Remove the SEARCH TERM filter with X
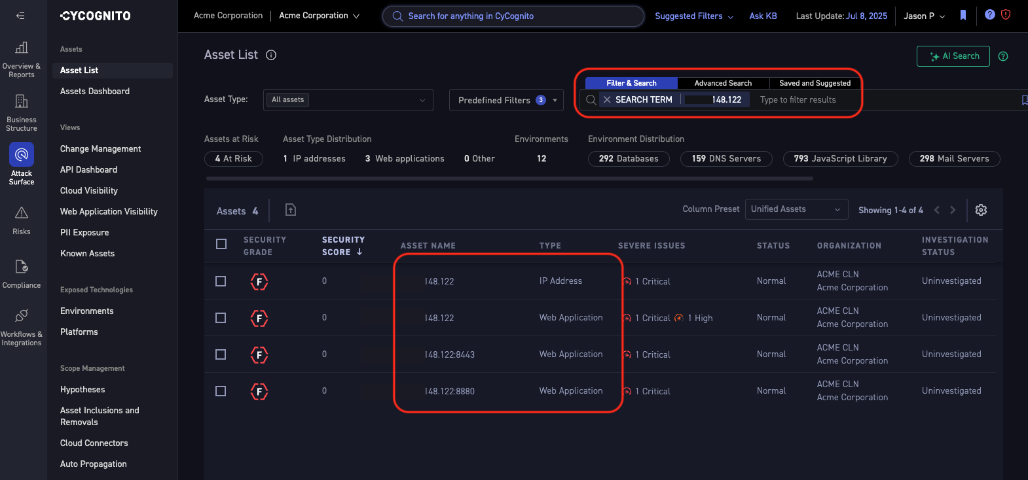 [607, 99]
